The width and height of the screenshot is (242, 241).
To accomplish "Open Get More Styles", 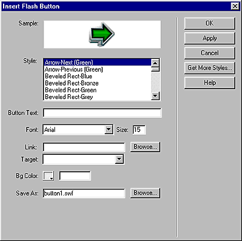I will [x=210, y=68].
